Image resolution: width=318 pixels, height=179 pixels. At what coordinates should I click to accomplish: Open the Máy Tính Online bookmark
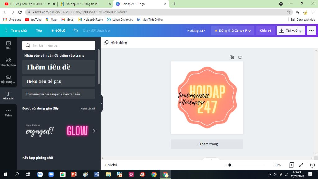[150, 20]
